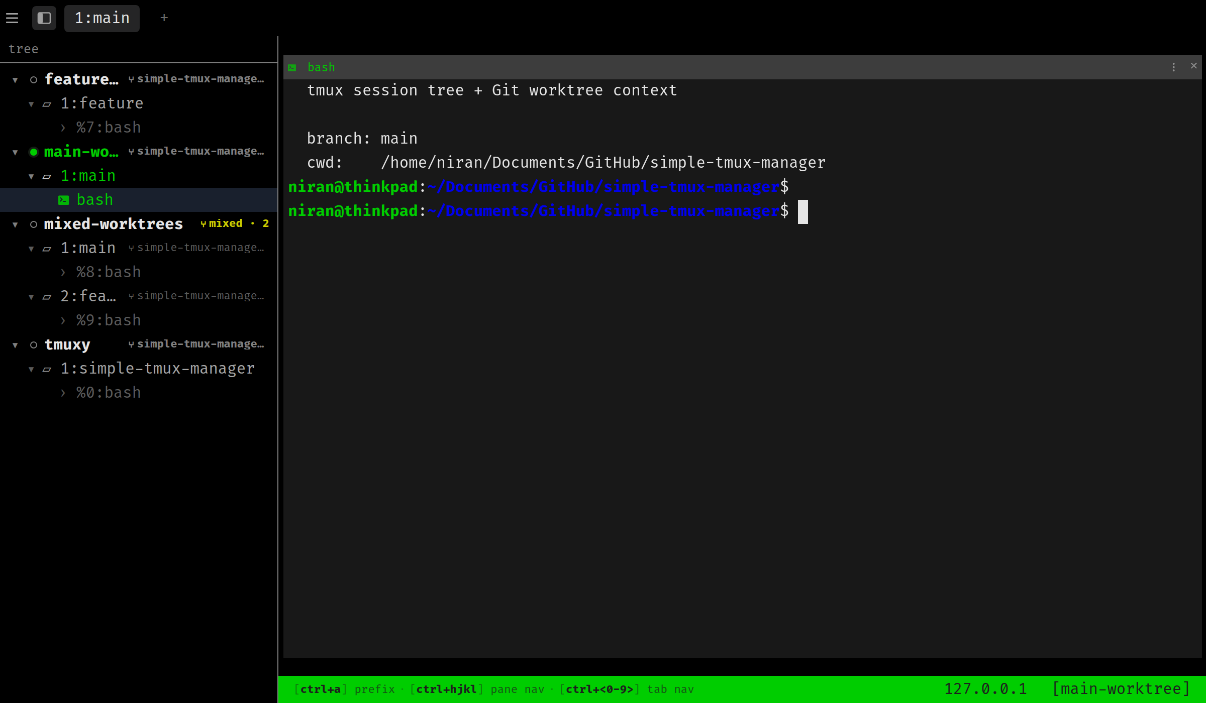This screenshot has width=1206, height=703.
Task: Select the %7:bash pane entry
Action: 109,128
